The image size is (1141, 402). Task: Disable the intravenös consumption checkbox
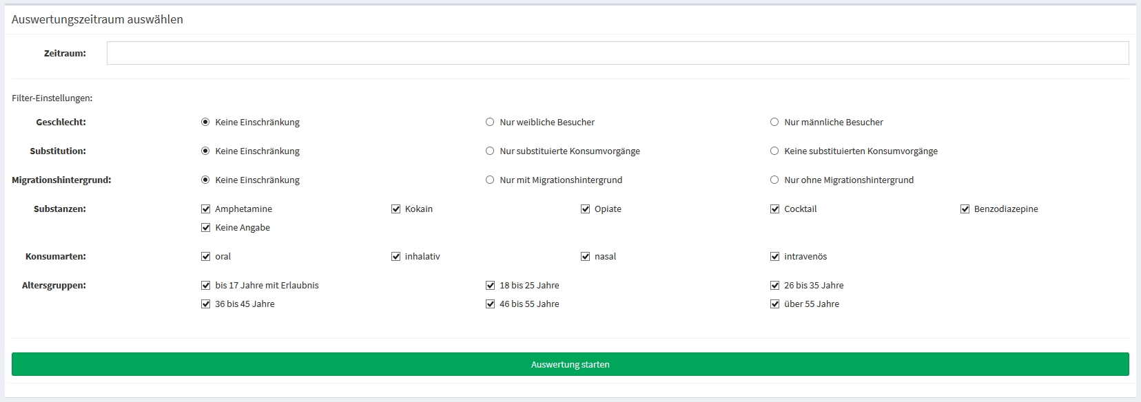point(774,256)
